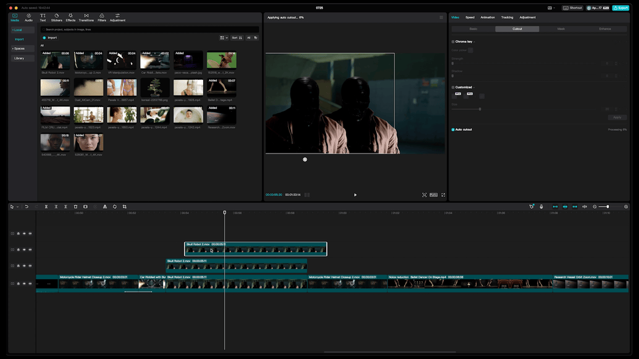The height and width of the screenshot is (359, 639).
Task: Toggle linkage icon in timeline toolbar
Action: tap(574, 207)
